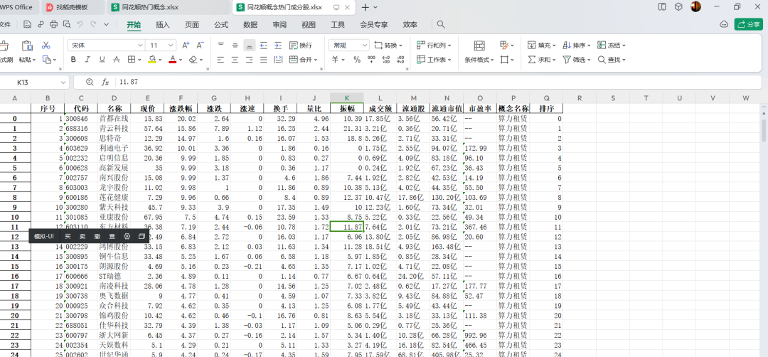Click the green 分享 share button
The height and width of the screenshot is (357, 768).
click(748, 24)
